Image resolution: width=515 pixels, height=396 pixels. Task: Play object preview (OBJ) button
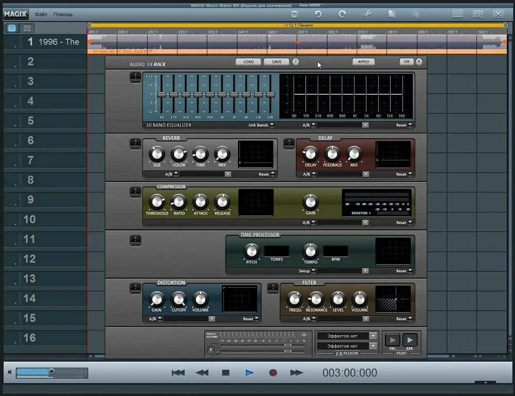392,340
